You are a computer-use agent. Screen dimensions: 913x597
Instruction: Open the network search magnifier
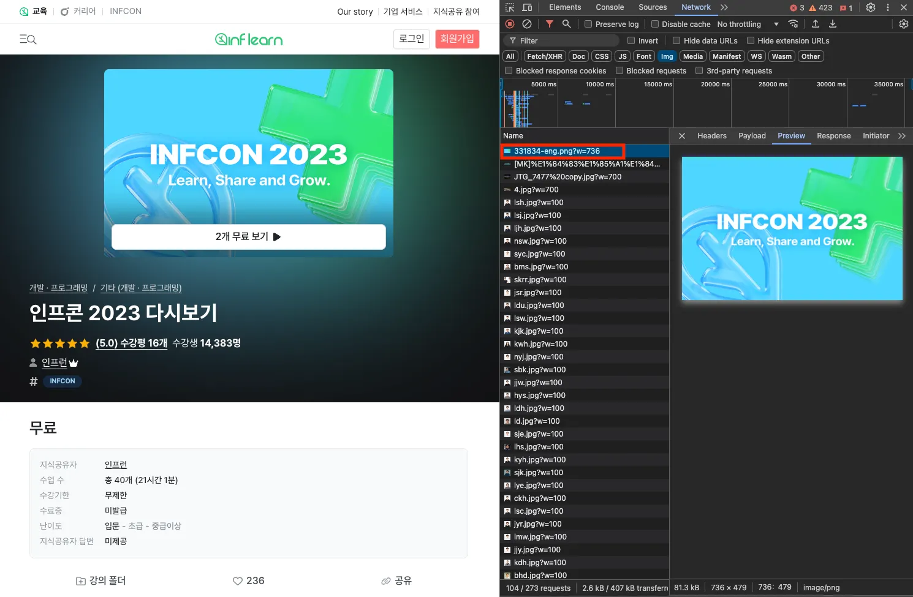(567, 24)
